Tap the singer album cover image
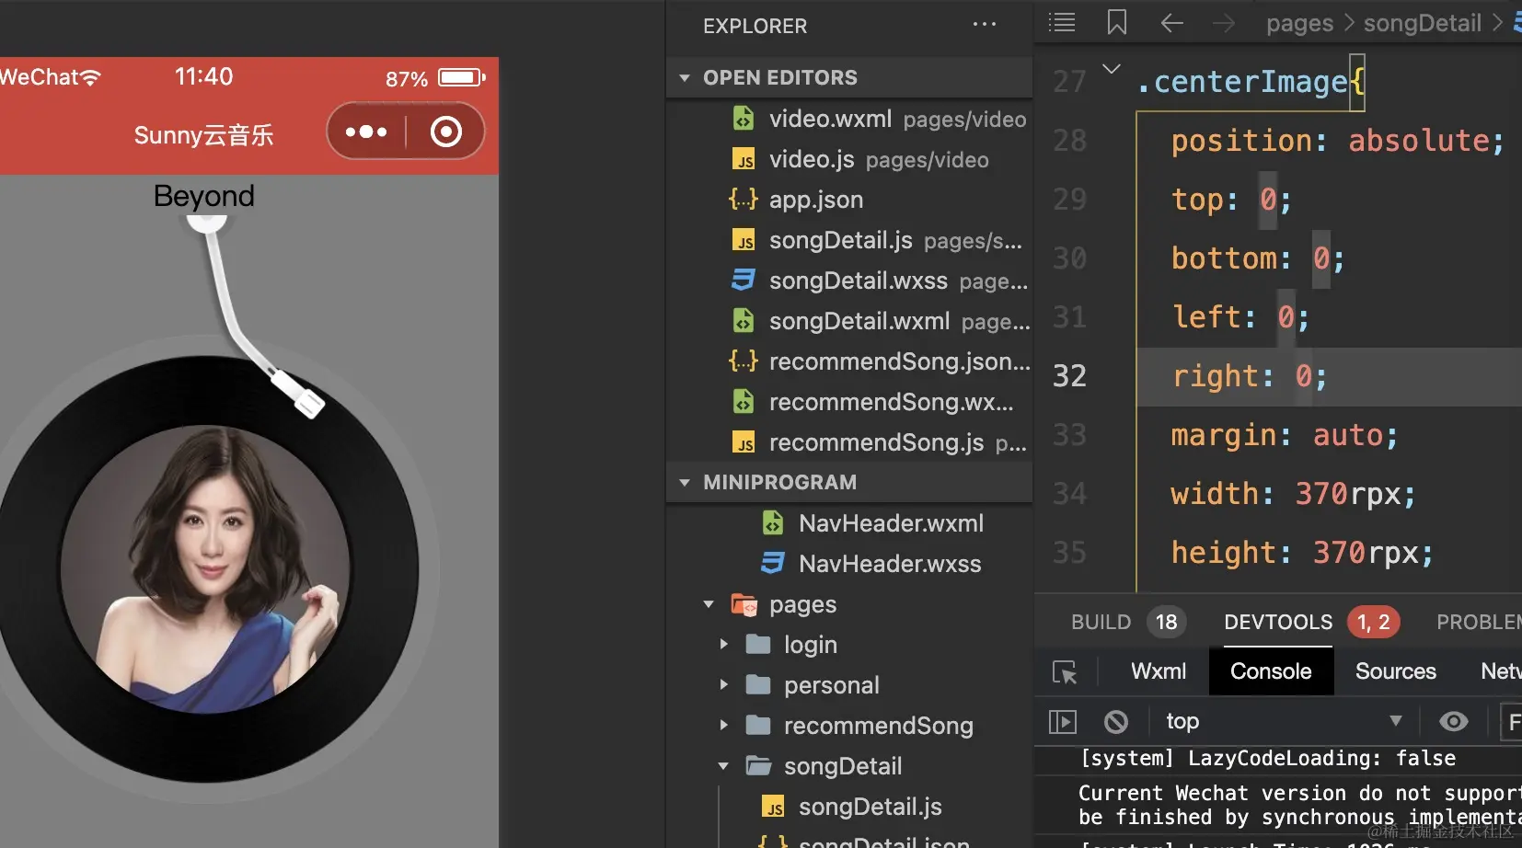1522x848 pixels. coord(205,570)
